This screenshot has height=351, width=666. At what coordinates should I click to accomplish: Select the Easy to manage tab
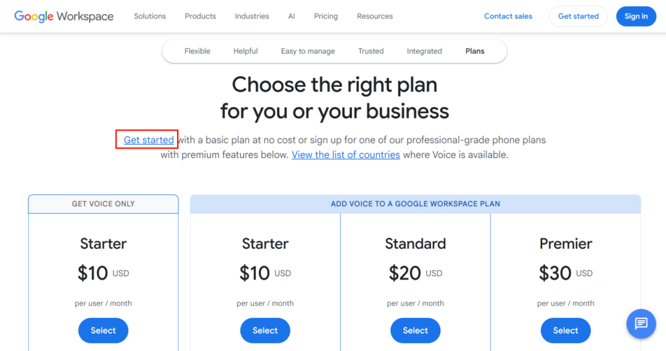coord(308,51)
